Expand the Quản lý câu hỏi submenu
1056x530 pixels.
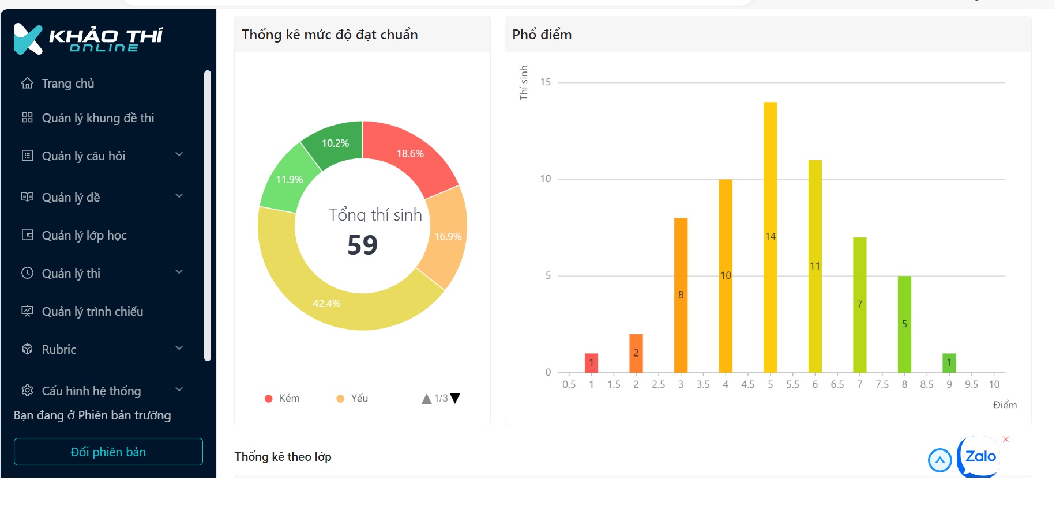coord(179,155)
